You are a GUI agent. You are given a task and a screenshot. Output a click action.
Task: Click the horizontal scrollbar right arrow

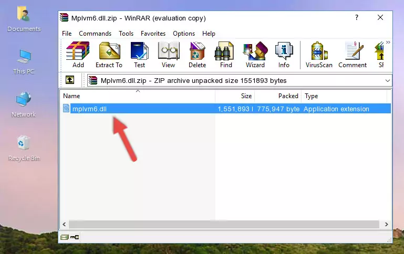(386, 224)
